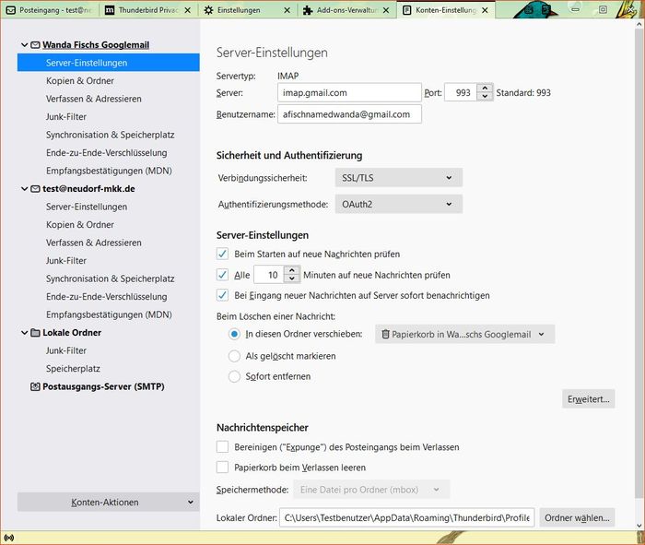
Task: Increase the check interval minutes stepper
Action: 293,270
